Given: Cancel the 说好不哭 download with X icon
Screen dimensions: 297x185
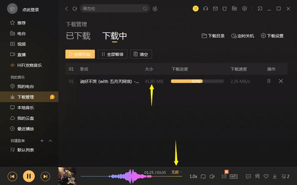Looking at the screenshot, I should coord(281,81).
